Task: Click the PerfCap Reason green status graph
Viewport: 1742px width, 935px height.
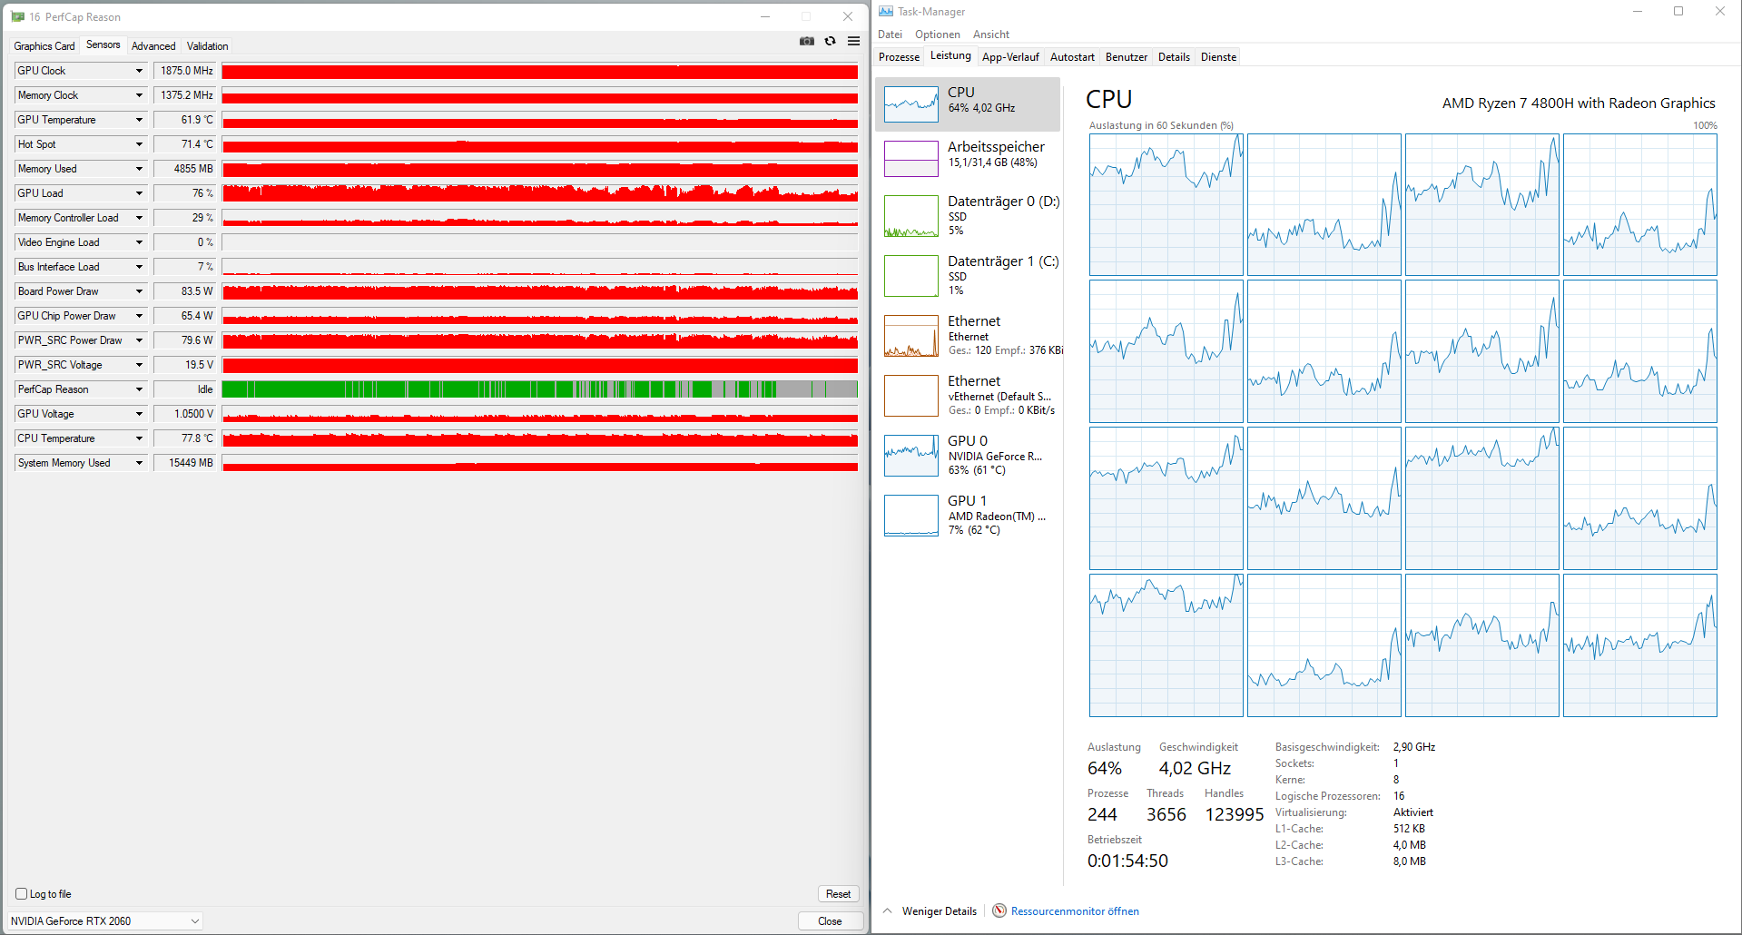Action: point(540,389)
